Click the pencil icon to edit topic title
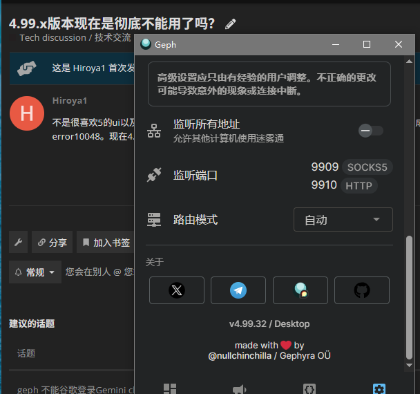Viewport: 420px width, 394px height. point(231,24)
